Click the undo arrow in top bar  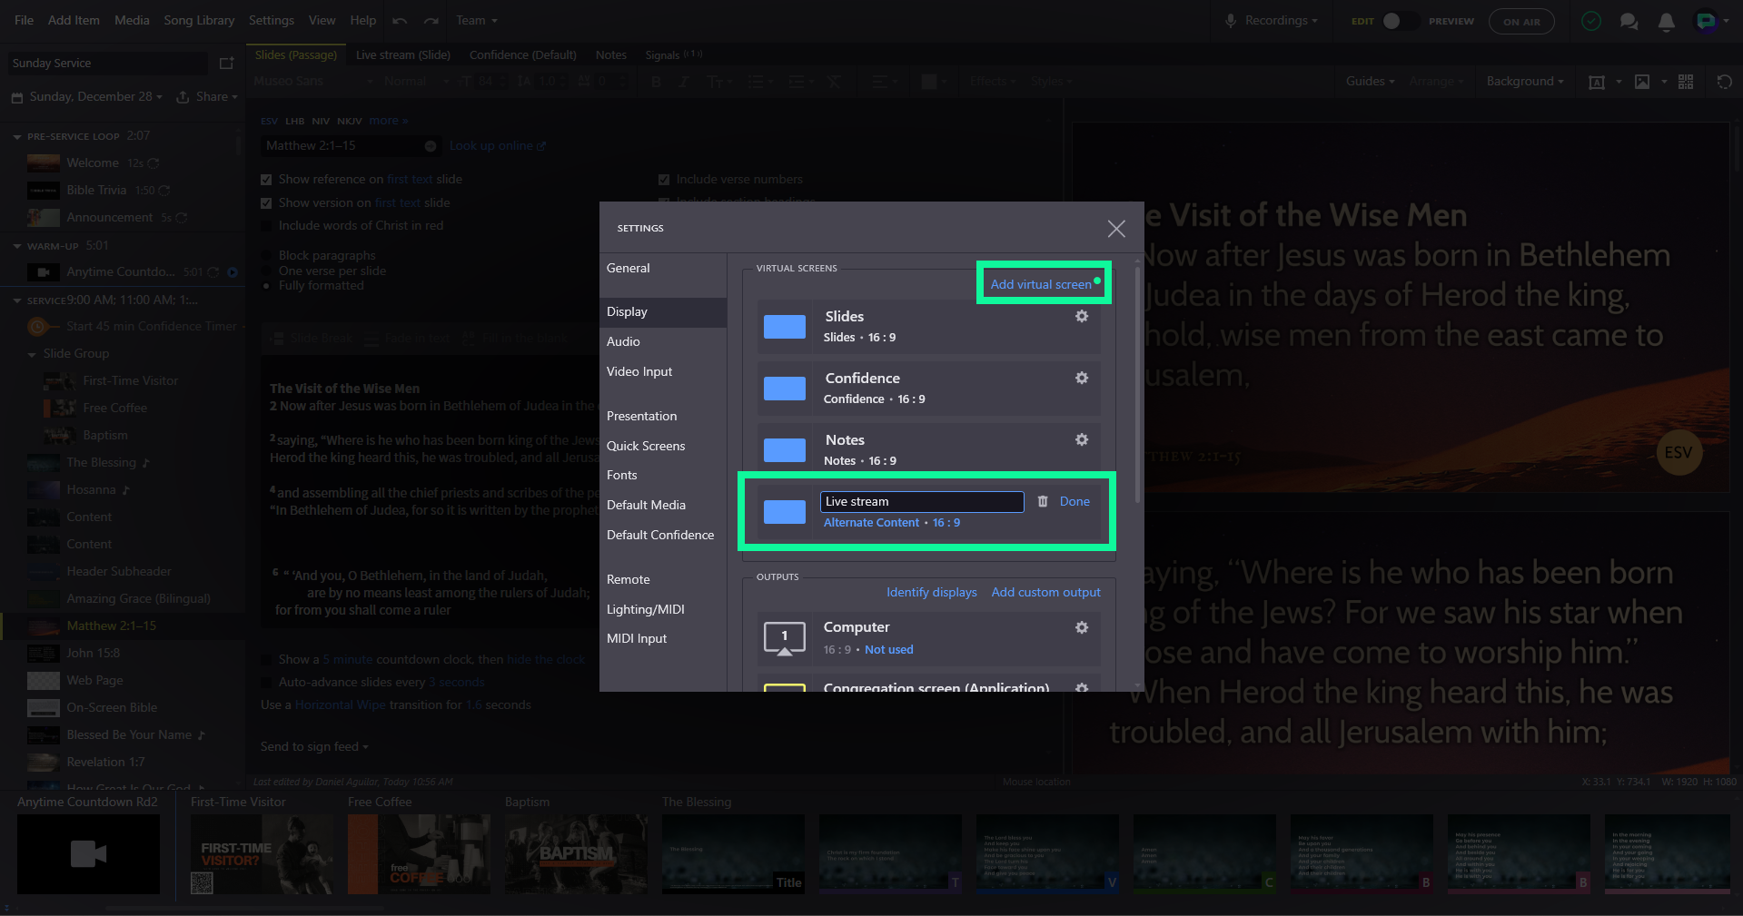[x=400, y=20]
